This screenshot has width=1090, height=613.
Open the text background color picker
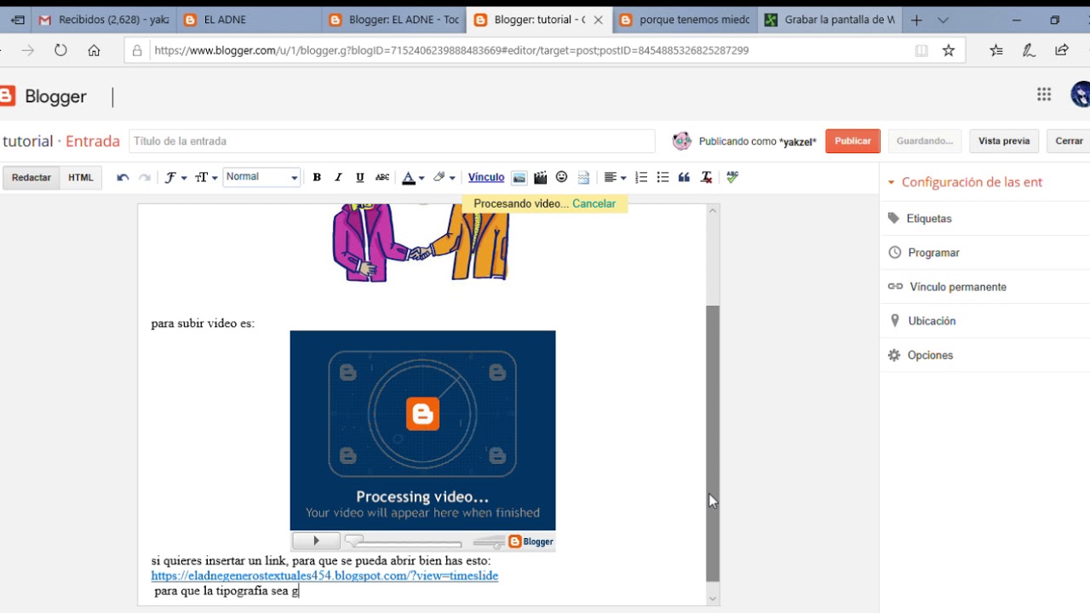tap(444, 177)
